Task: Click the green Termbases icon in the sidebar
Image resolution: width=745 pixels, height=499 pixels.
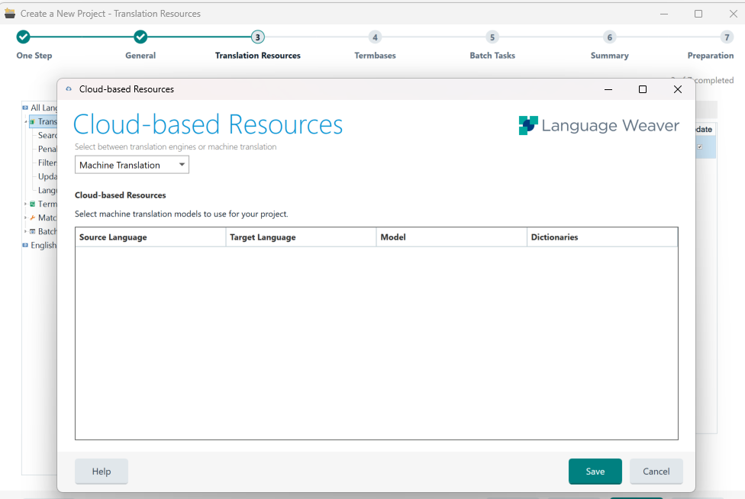Action: (31, 204)
